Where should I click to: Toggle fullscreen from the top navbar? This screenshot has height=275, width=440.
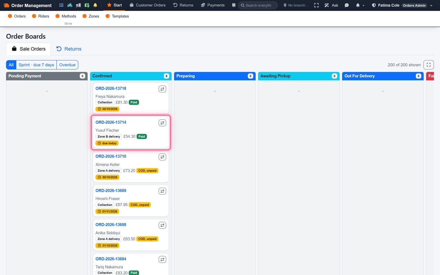(x=317, y=5)
